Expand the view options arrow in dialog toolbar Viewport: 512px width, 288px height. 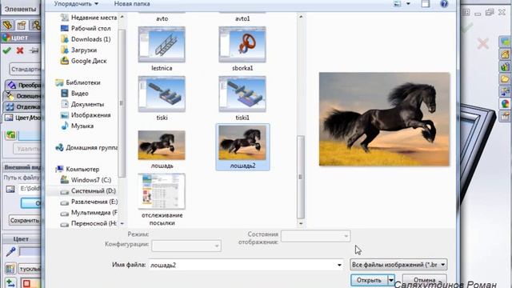pos(408,4)
